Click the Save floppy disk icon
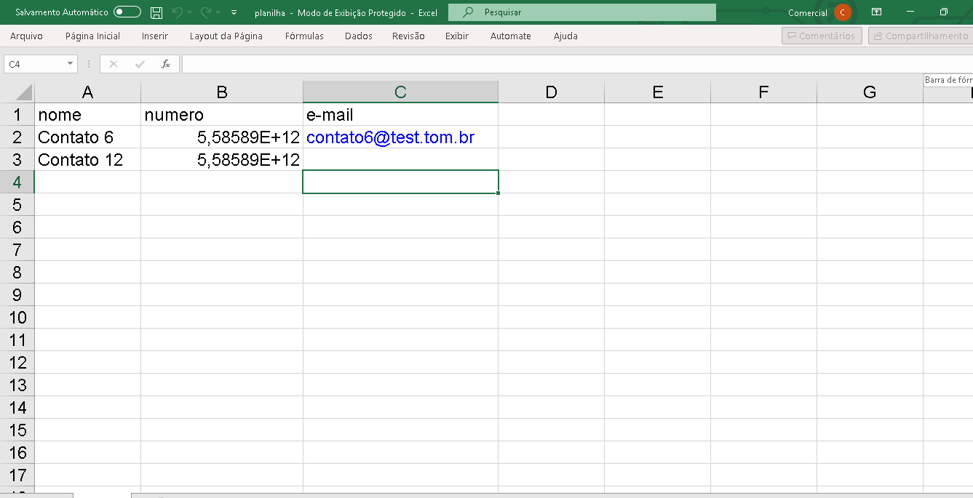Viewport: 973px width, 498px height. coord(156,12)
